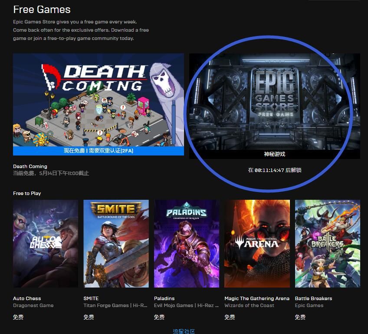Screen dimensions: 368x334
Task: Click the "Epic Games" developer name under Battle Breakers
Action: coord(309,305)
